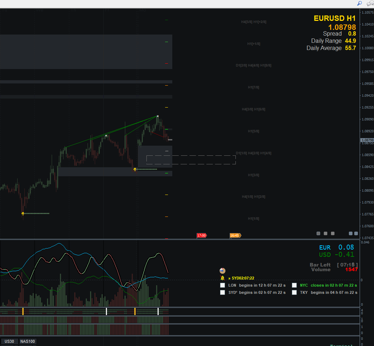The width and height of the screenshot is (374, 346).
Task: Select the first orange marker in the signal strip
Action: click(23, 311)
